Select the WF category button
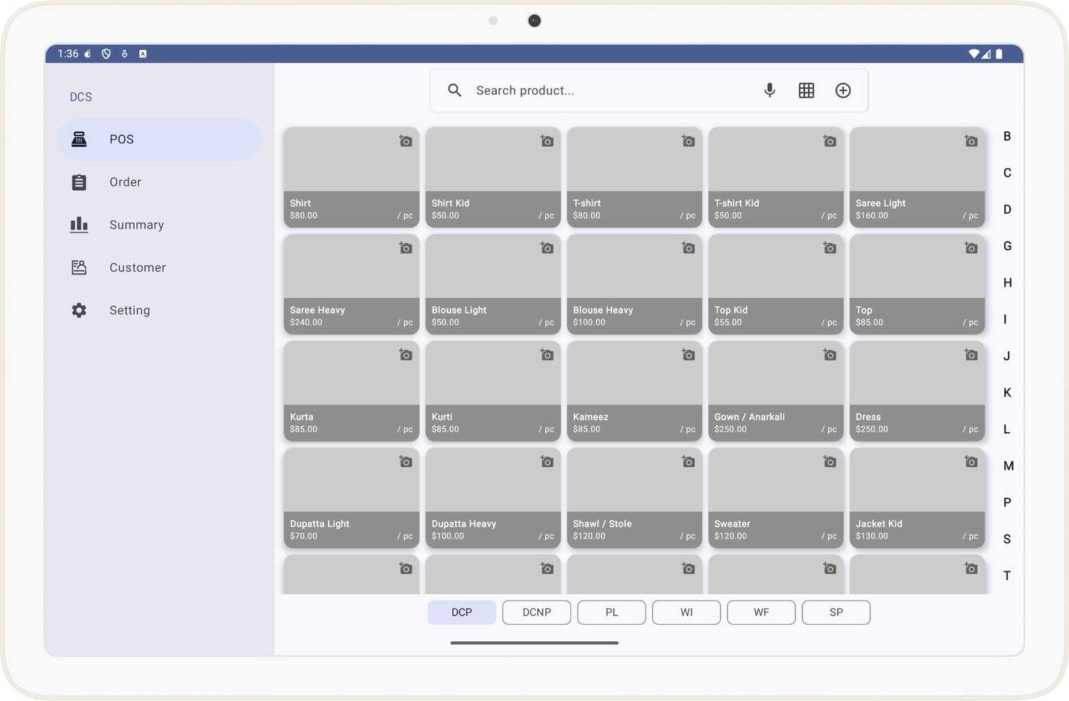 coord(760,612)
